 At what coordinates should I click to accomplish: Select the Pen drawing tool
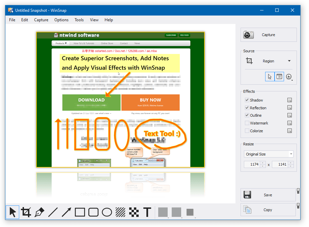39,212
